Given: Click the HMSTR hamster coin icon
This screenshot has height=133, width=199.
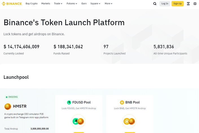Looking at the screenshot, I should tap(8, 106).
